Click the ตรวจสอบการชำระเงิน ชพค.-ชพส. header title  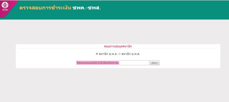[x=60, y=8]
